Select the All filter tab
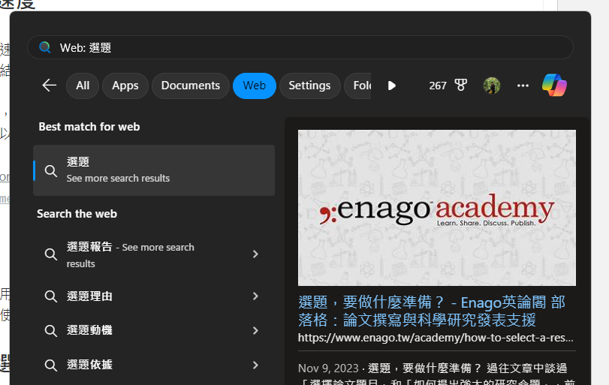The image size is (609, 385). (83, 86)
